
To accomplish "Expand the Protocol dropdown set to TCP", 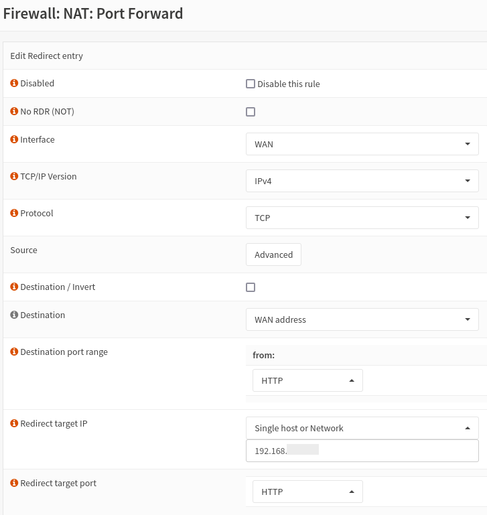I will pyautogui.click(x=362, y=218).
